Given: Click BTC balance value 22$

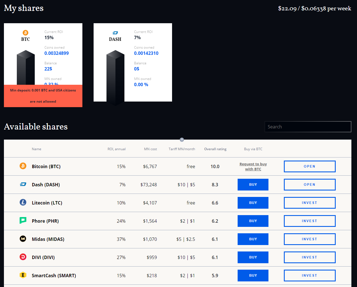Looking at the screenshot, I should coord(48,69).
